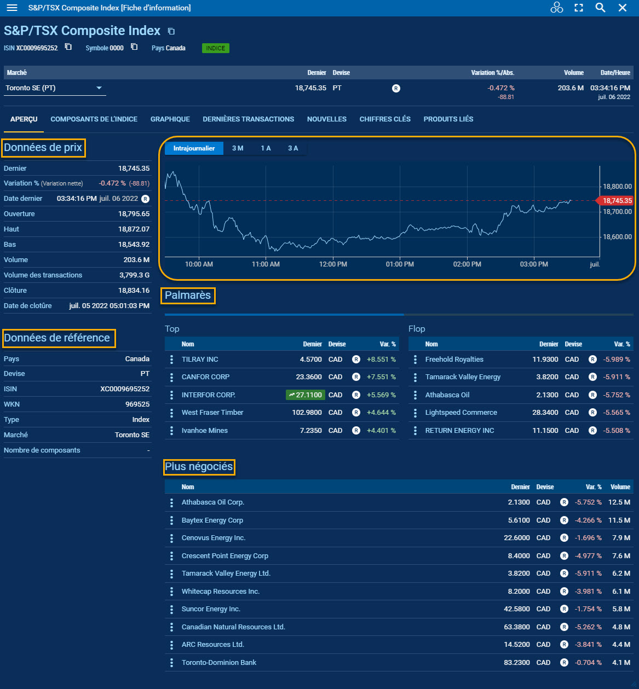Copy the ISIN XC0009695252 code
Image resolution: width=639 pixels, height=689 pixels.
(x=68, y=47)
